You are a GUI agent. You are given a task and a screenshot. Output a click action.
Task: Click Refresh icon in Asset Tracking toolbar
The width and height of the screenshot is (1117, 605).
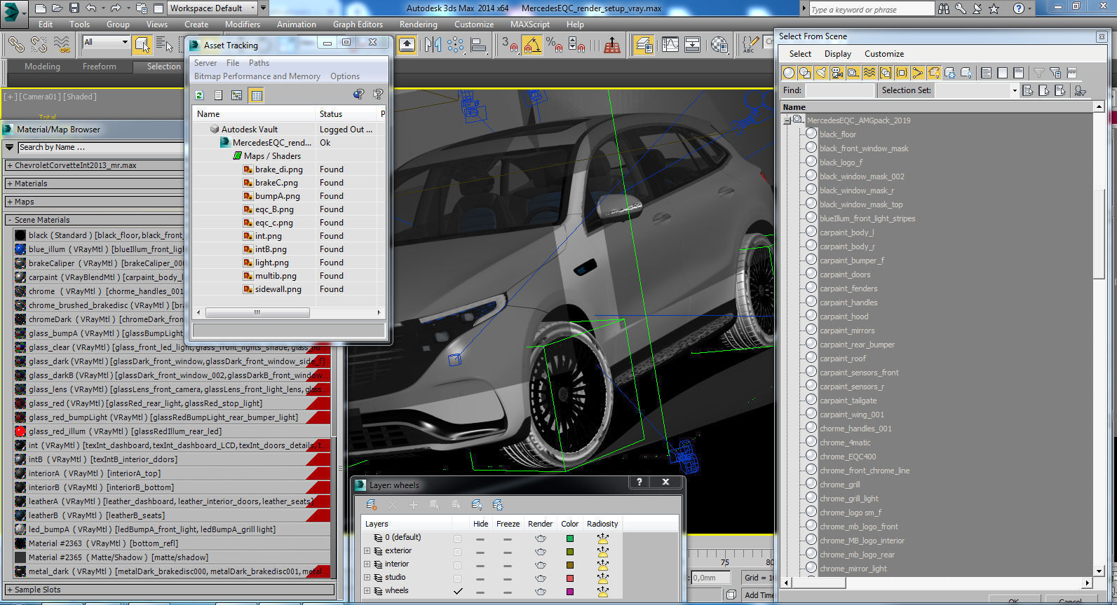click(200, 95)
